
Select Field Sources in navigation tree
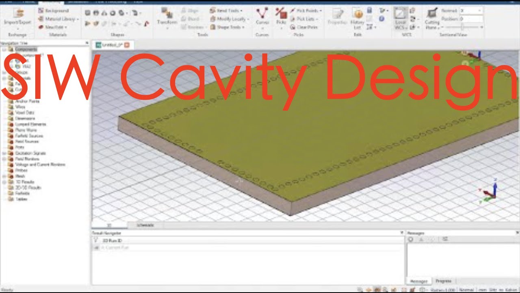[27, 141]
